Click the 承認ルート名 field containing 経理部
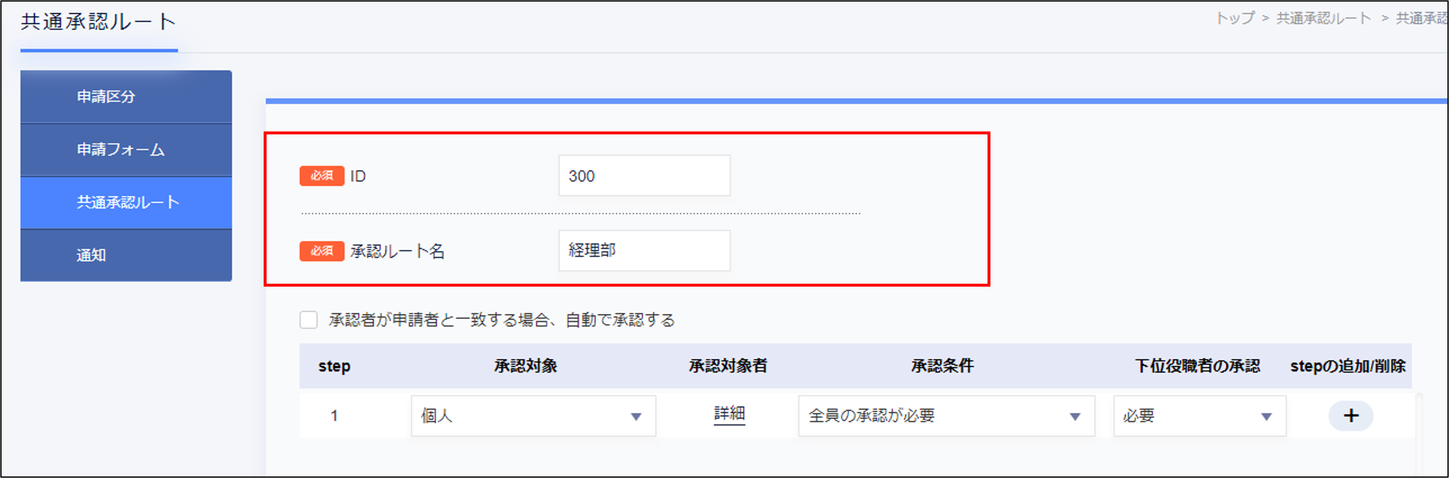 click(x=644, y=250)
